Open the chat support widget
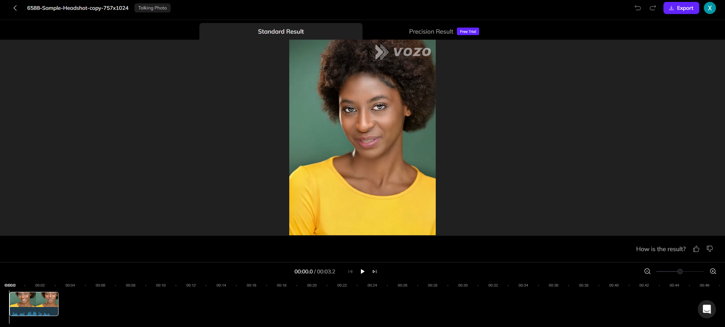The image size is (725, 327). (x=707, y=309)
